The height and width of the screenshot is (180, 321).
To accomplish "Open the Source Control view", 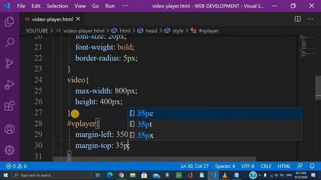I will [10, 63].
